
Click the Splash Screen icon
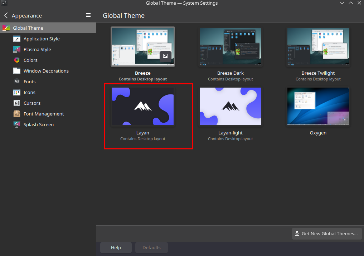(x=17, y=124)
